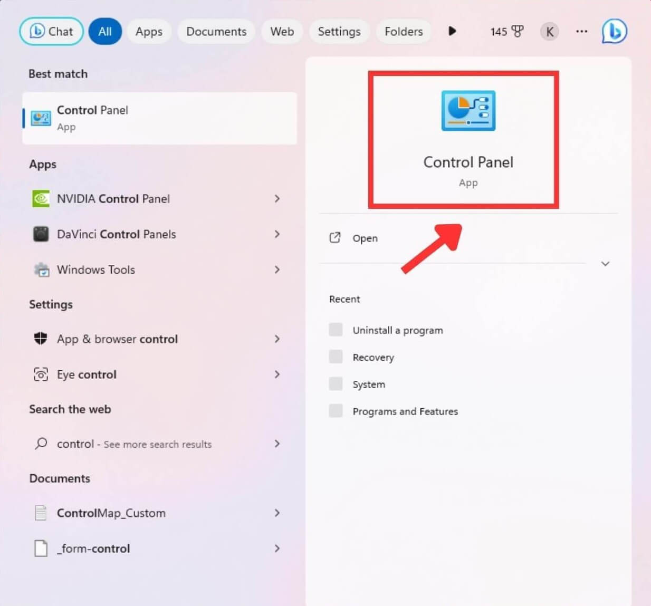Expand ControlMap_Custom details chevron
This screenshot has height=606, width=651.
click(x=277, y=513)
